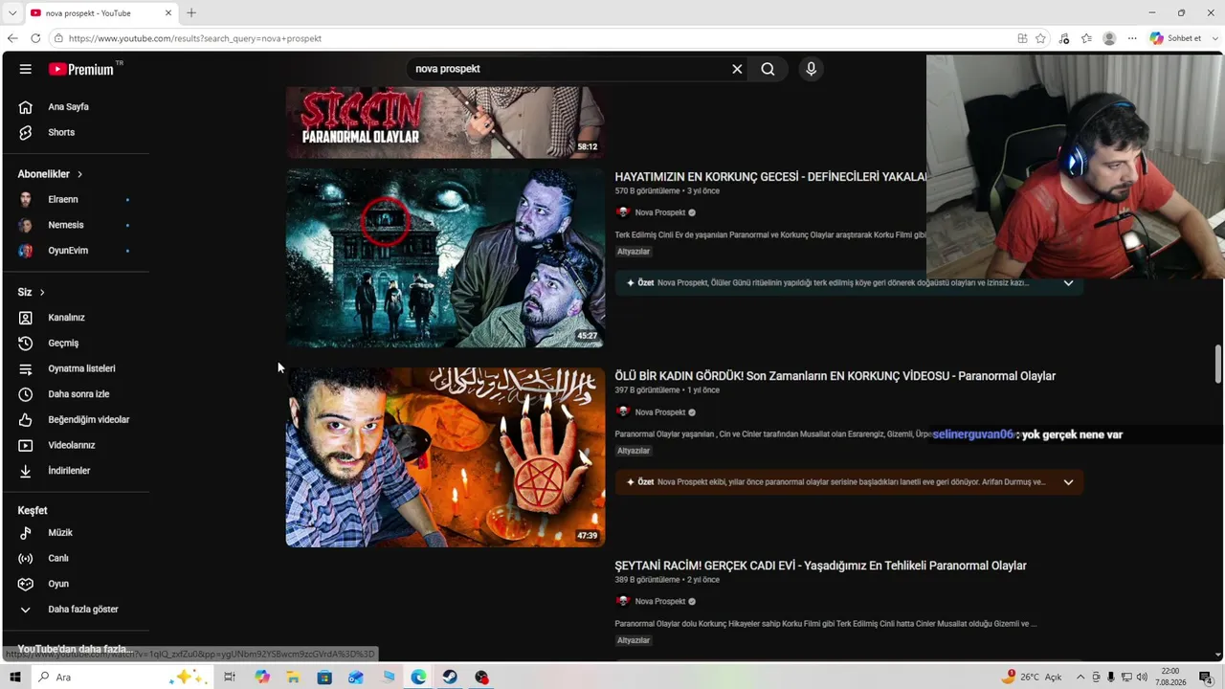Open Copilot "Sohbet et" button
The width and height of the screenshot is (1225, 689).
click(1176, 38)
